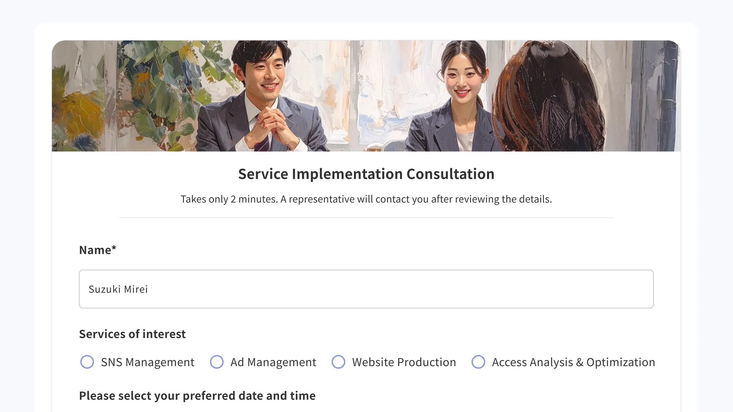The width and height of the screenshot is (733, 412).
Task: Click the 'Name*' field label
Action: click(98, 250)
